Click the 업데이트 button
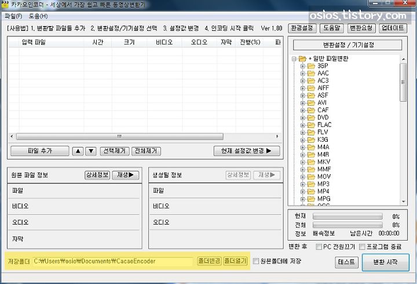The image size is (417, 284). (x=393, y=28)
